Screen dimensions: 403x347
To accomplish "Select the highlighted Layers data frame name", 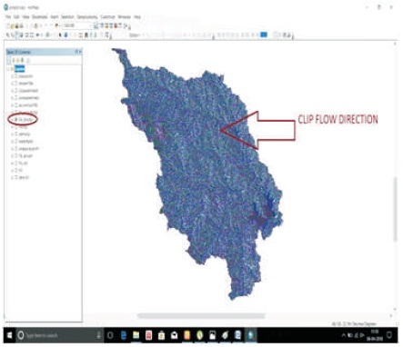I will [x=20, y=69].
